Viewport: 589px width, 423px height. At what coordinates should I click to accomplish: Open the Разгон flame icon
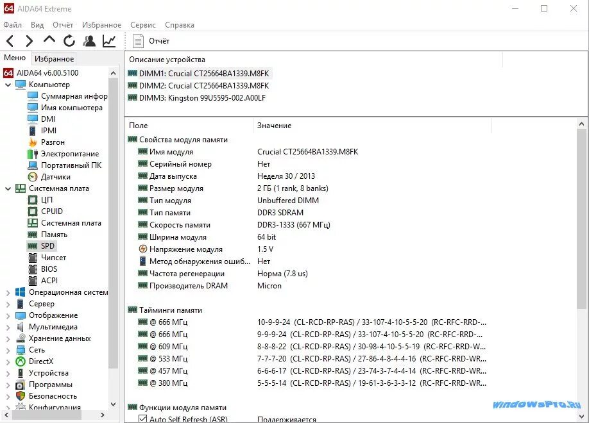[x=33, y=142]
